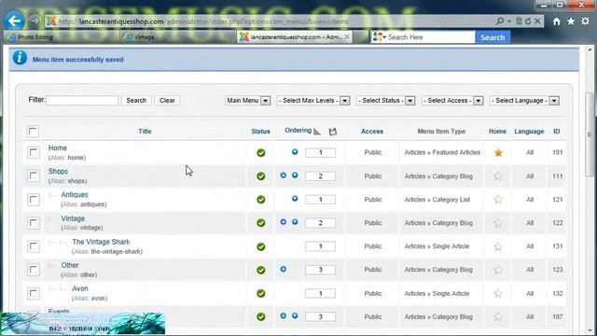Click the browser forward arrow button
This screenshot has width=597, height=336.
(x=35, y=21)
